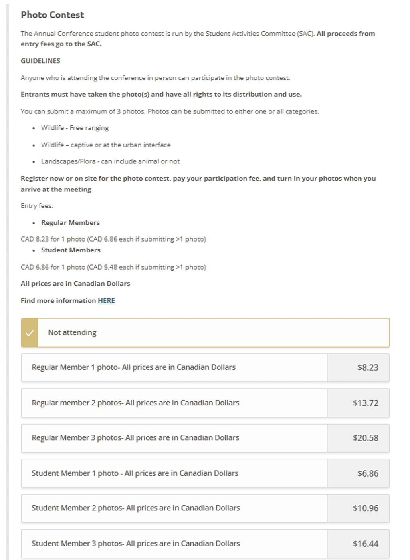410x560 pixels.
Task: Pick Student Member 3 photos option
Action: 136,544
